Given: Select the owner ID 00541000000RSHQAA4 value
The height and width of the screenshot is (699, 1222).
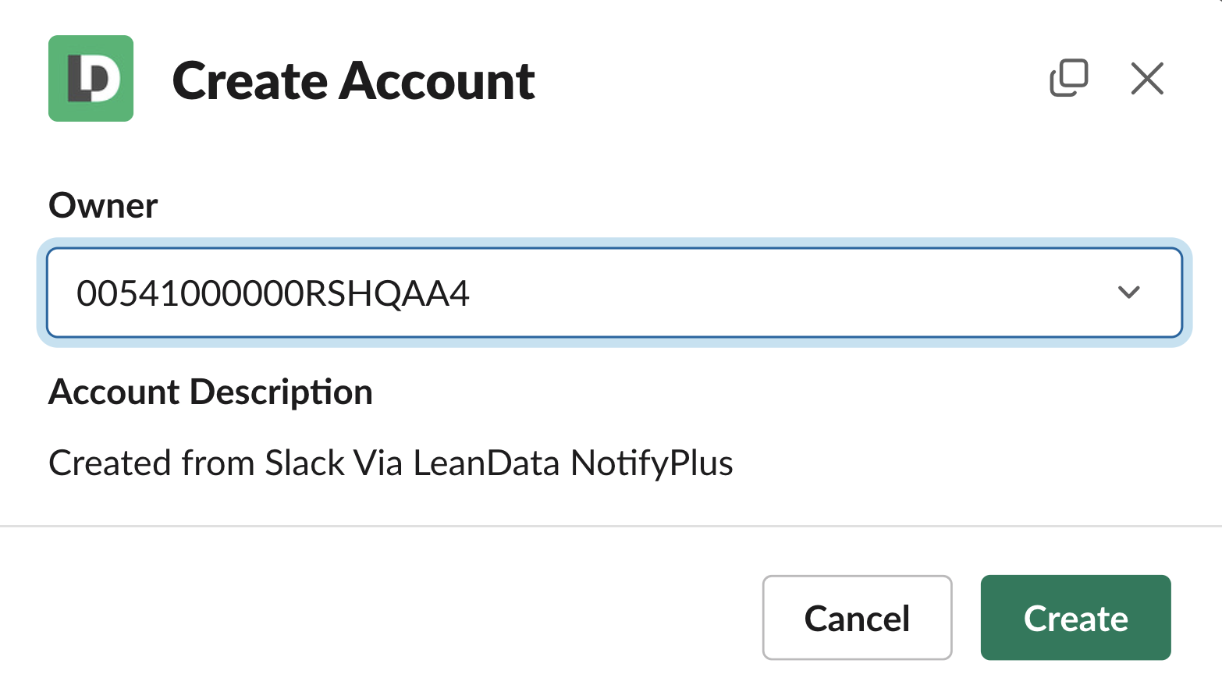Looking at the screenshot, I should [x=272, y=293].
